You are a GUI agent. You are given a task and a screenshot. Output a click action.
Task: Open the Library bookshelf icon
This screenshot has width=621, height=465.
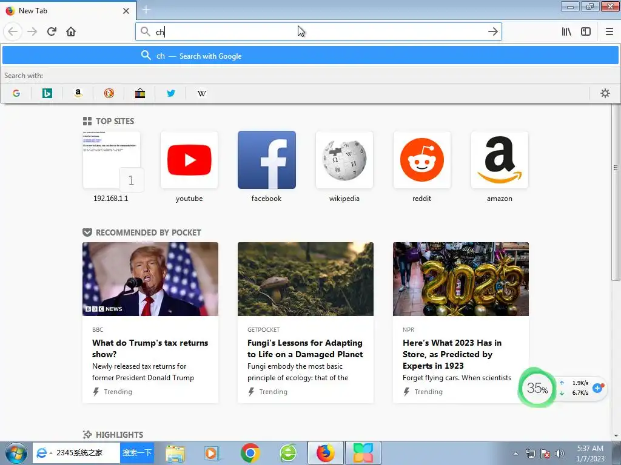[x=566, y=31]
